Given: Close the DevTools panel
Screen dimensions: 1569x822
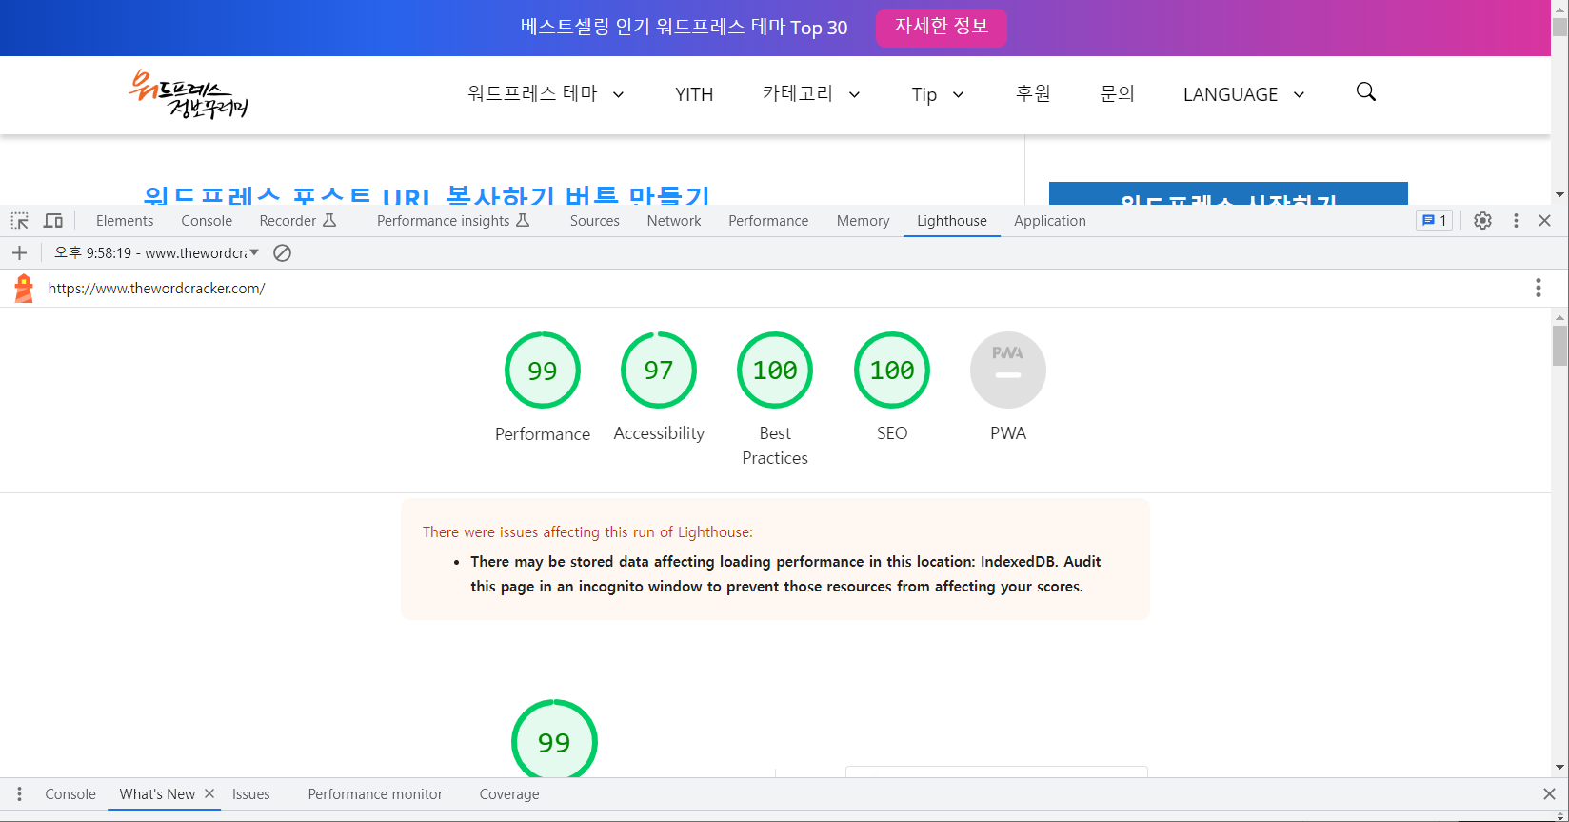Looking at the screenshot, I should pos(1544,221).
